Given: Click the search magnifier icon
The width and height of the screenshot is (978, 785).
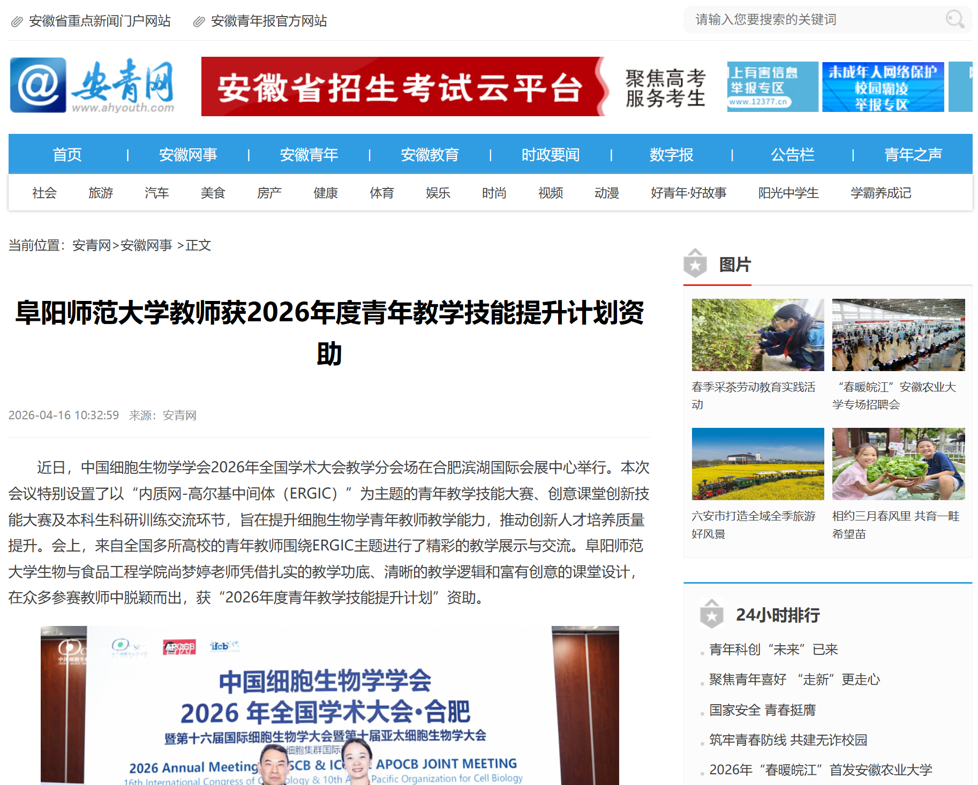Looking at the screenshot, I should point(954,20).
